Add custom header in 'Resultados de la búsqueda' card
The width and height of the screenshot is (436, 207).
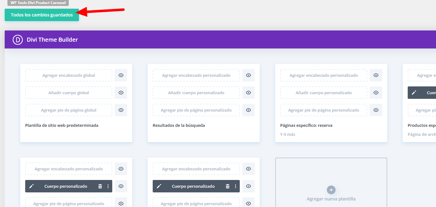[x=196, y=75]
